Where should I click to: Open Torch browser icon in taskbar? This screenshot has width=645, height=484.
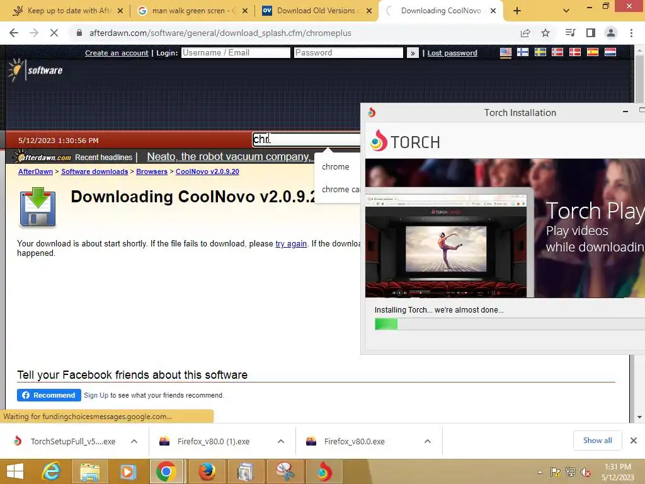pos(324,471)
